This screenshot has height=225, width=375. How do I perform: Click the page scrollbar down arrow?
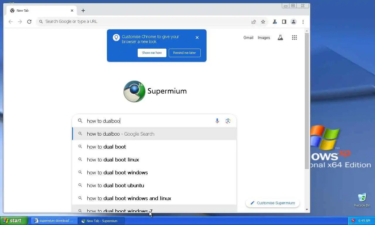[x=307, y=209]
